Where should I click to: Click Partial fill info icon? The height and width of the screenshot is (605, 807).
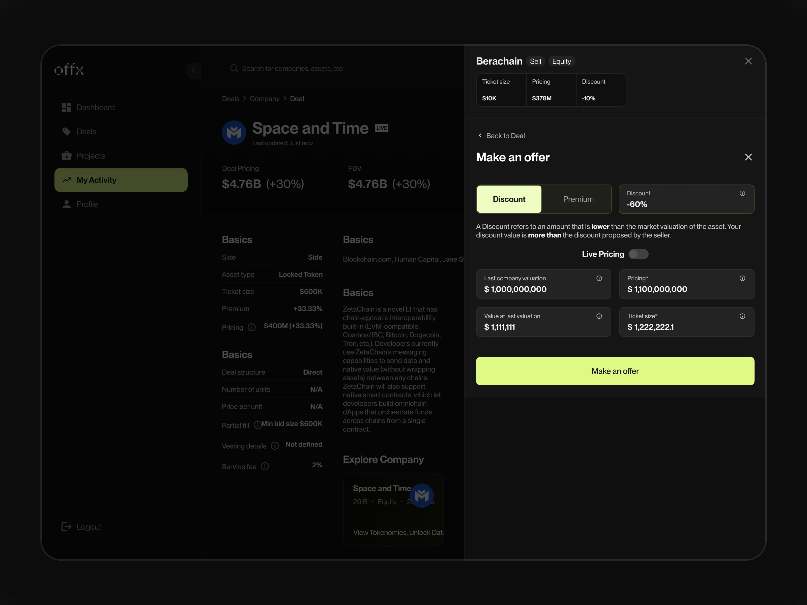(x=257, y=425)
